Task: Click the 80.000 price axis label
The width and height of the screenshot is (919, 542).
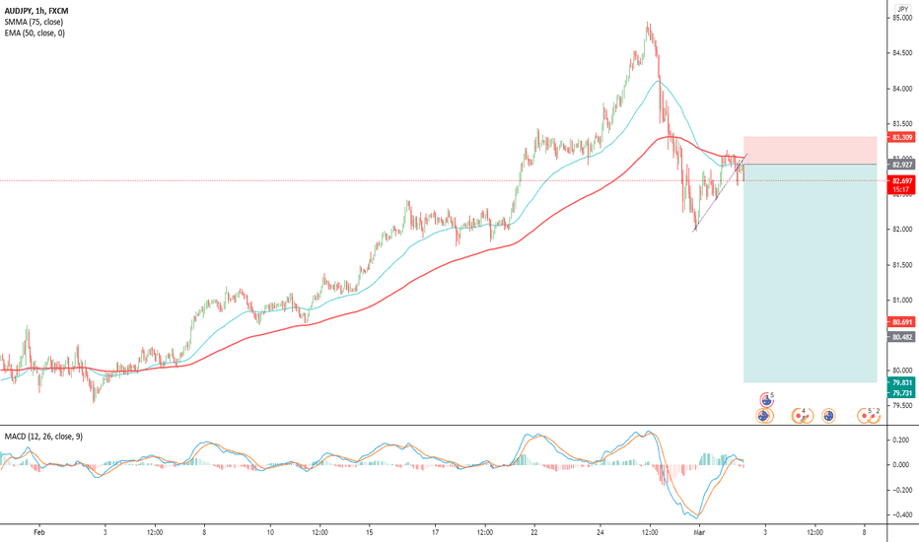Action: (x=902, y=371)
